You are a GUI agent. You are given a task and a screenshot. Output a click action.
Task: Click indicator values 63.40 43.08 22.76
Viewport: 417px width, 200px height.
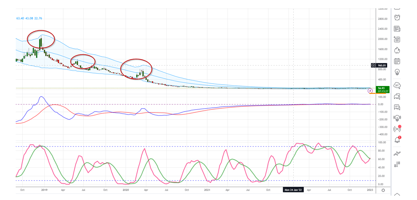[29, 18]
